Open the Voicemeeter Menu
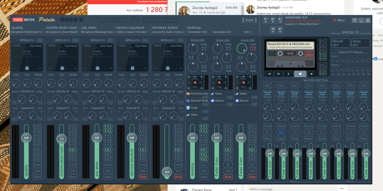 341,20
